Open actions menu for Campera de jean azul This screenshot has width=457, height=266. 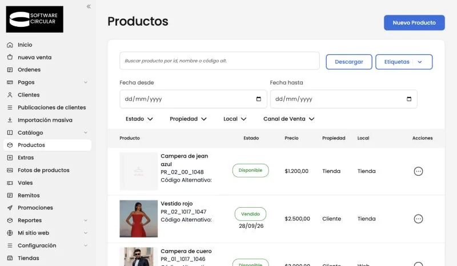418,171
